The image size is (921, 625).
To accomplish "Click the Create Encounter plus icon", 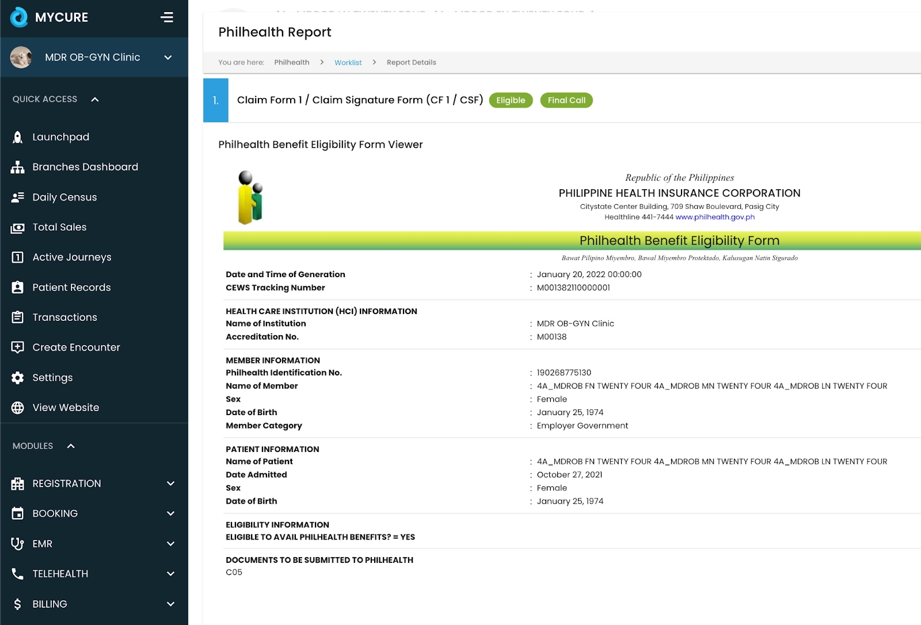I will pyautogui.click(x=18, y=347).
